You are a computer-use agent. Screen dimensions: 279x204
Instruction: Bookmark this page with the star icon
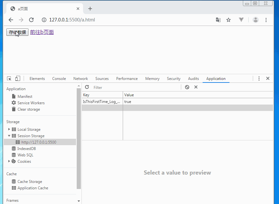coord(229,20)
